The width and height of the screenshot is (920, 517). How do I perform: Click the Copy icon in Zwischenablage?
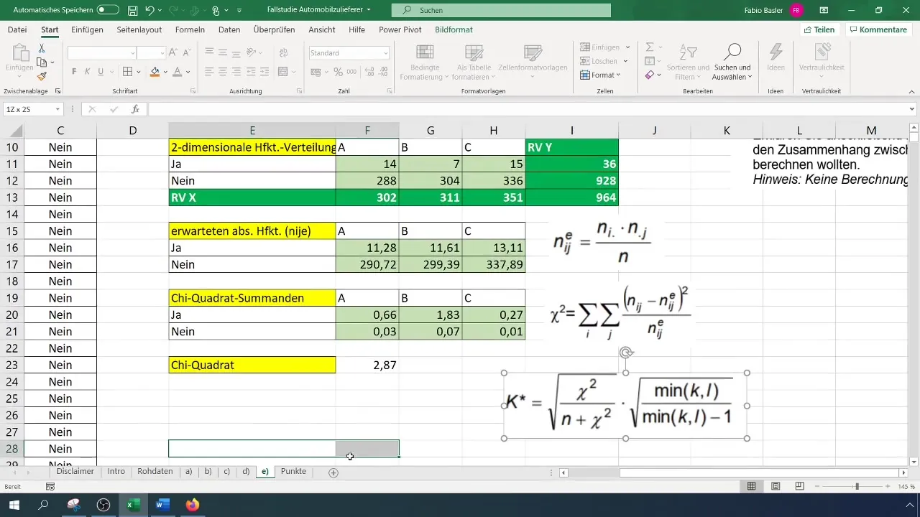(x=42, y=62)
